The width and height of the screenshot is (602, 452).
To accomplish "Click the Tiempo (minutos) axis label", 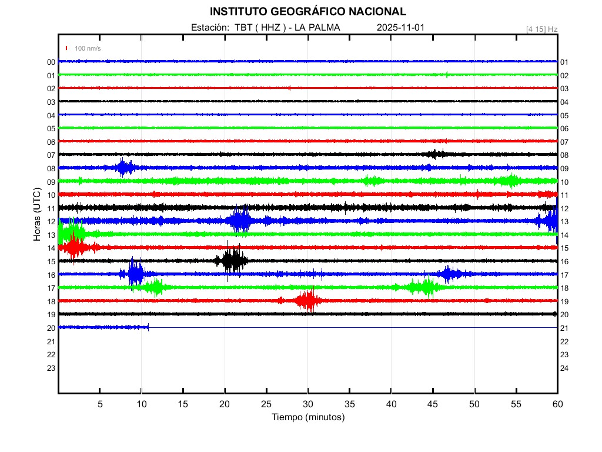I will click(307, 417).
